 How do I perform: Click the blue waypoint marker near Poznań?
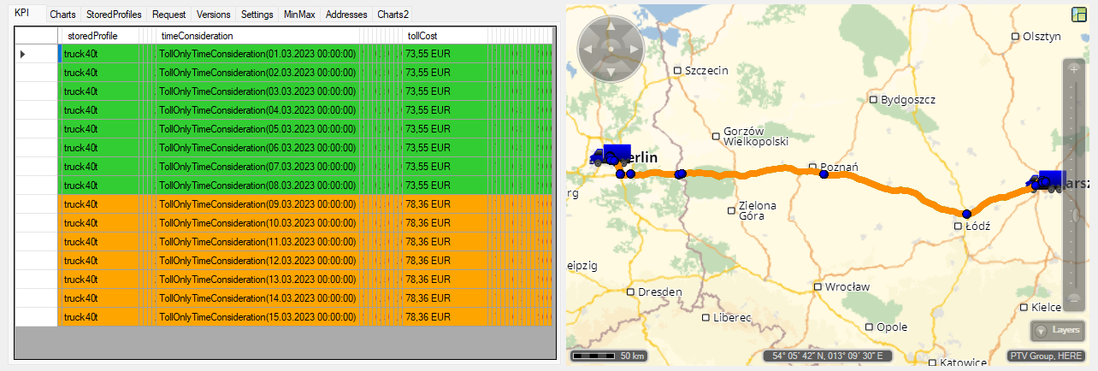tap(823, 174)
